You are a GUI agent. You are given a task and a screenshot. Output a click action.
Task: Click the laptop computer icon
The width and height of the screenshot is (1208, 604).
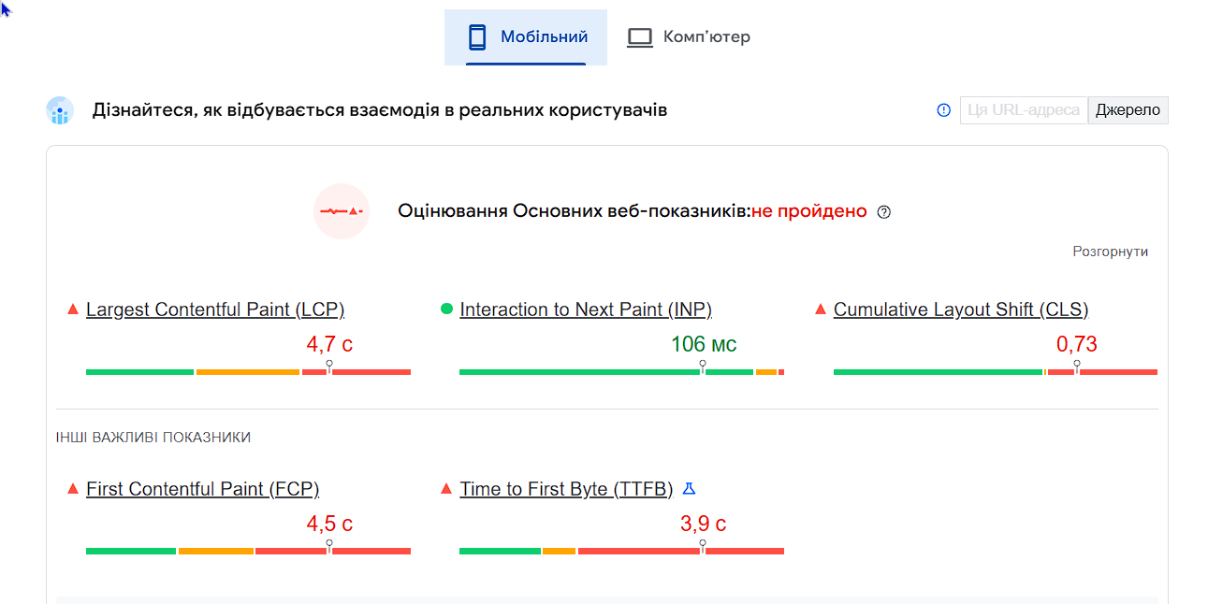[640, 37]
